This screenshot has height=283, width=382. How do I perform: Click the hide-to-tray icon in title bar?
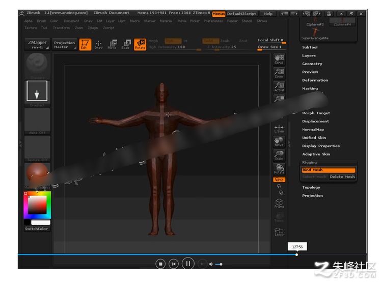pyautogui.click(x=341, y=14)
